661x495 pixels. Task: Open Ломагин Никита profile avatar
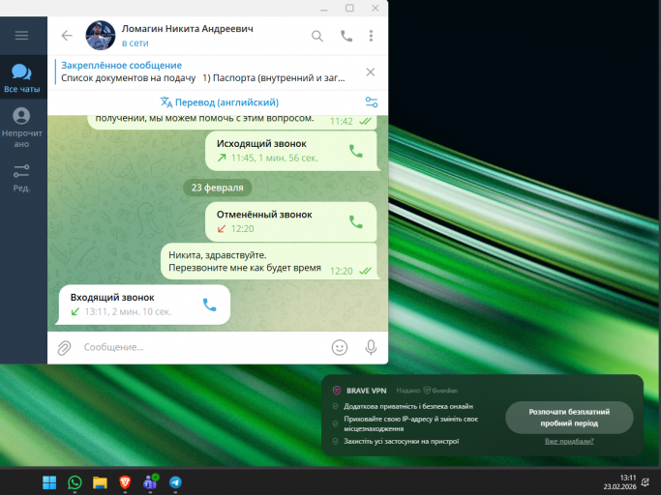(x=101, y=36)
